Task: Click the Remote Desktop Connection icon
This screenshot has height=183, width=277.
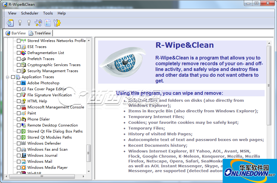Action: tap(24, 125)
